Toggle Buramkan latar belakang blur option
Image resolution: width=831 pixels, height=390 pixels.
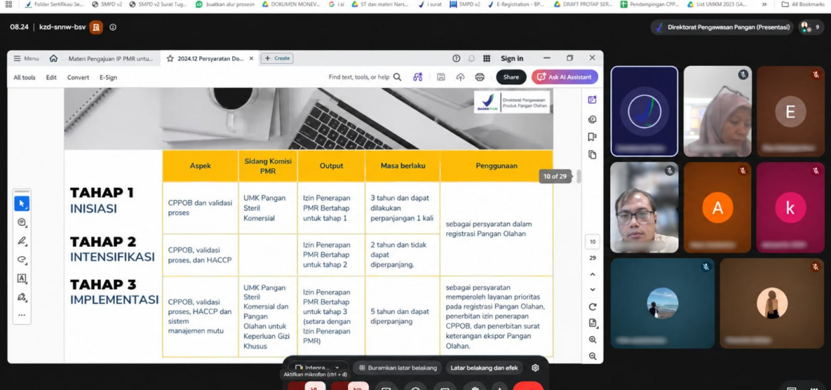(x=398, y=367)
